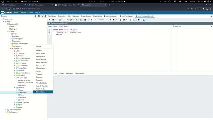Select Count Rows in context menu

[x=43, y=53]
